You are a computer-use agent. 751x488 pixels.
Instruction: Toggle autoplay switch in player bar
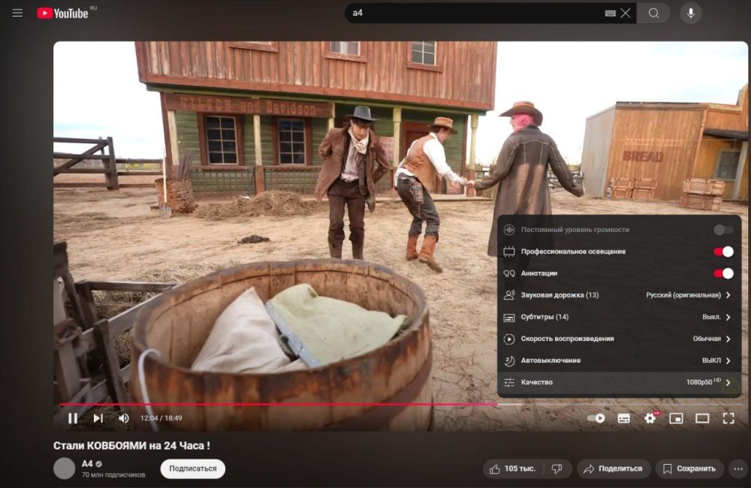pyautogui.click(x=596, y=418)
